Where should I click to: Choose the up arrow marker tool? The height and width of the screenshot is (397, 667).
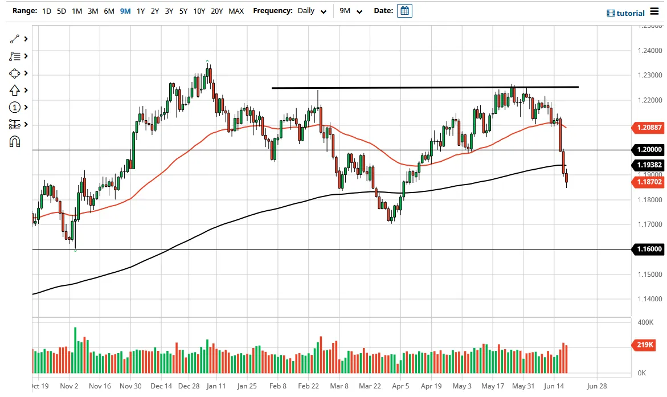point(14,90)
